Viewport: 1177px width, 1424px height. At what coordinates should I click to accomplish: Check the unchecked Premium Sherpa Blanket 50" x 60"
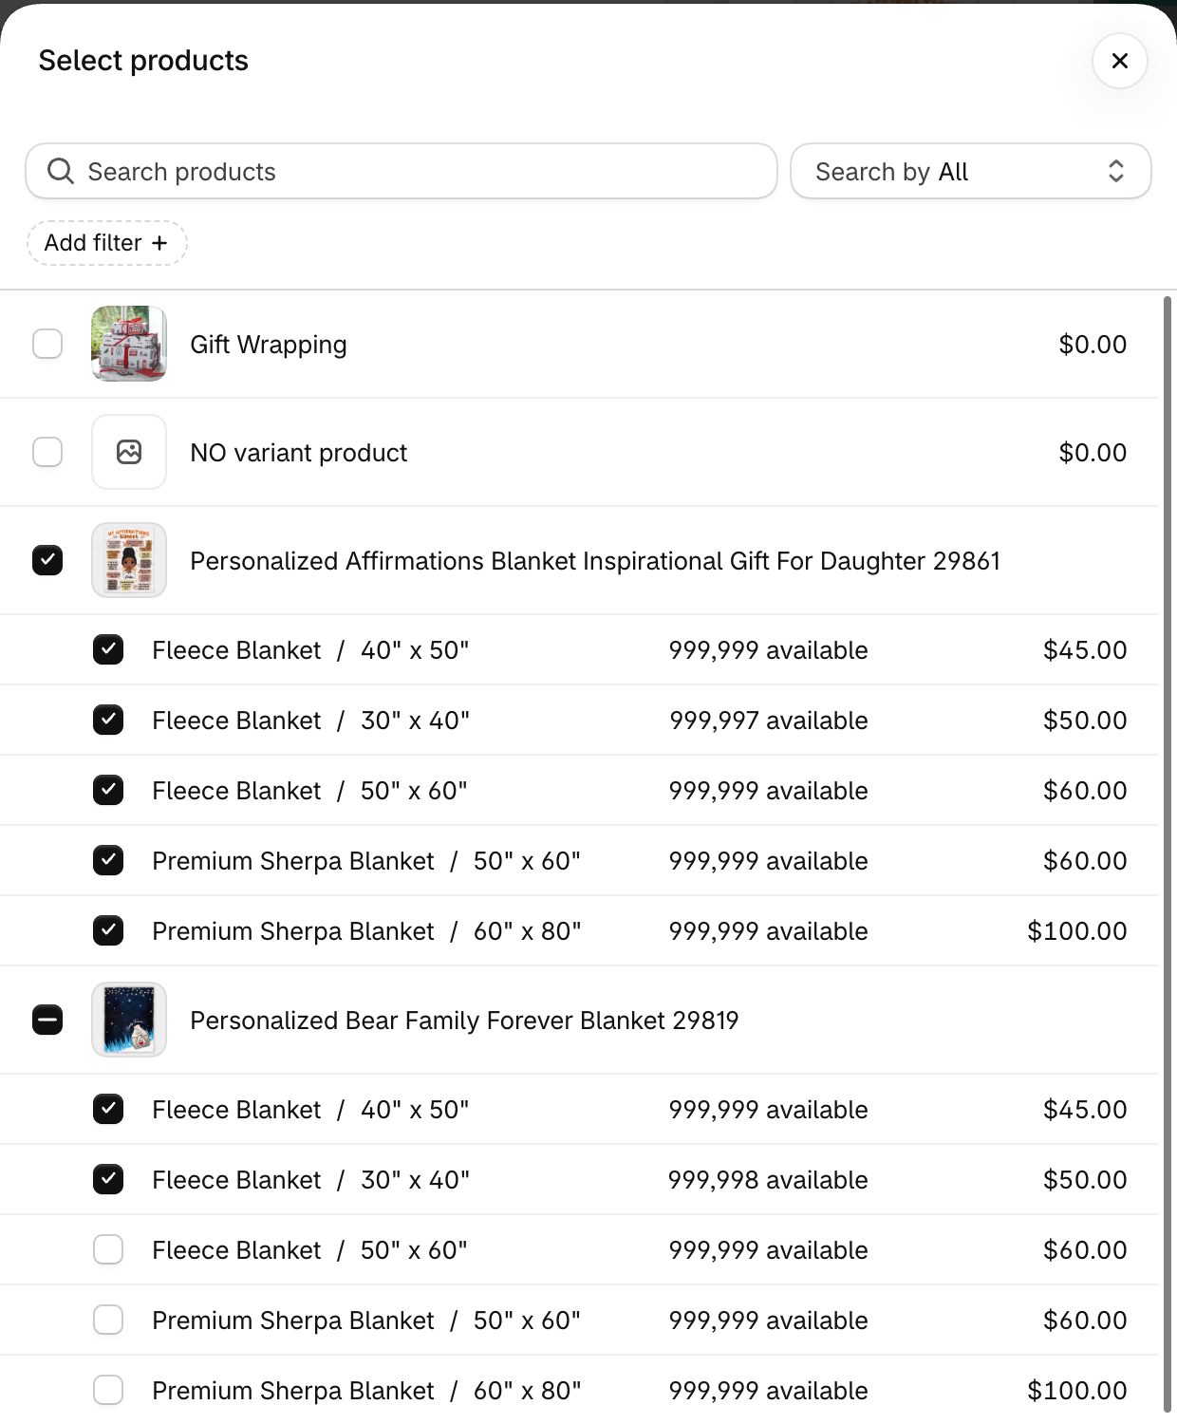point(108,1320)
